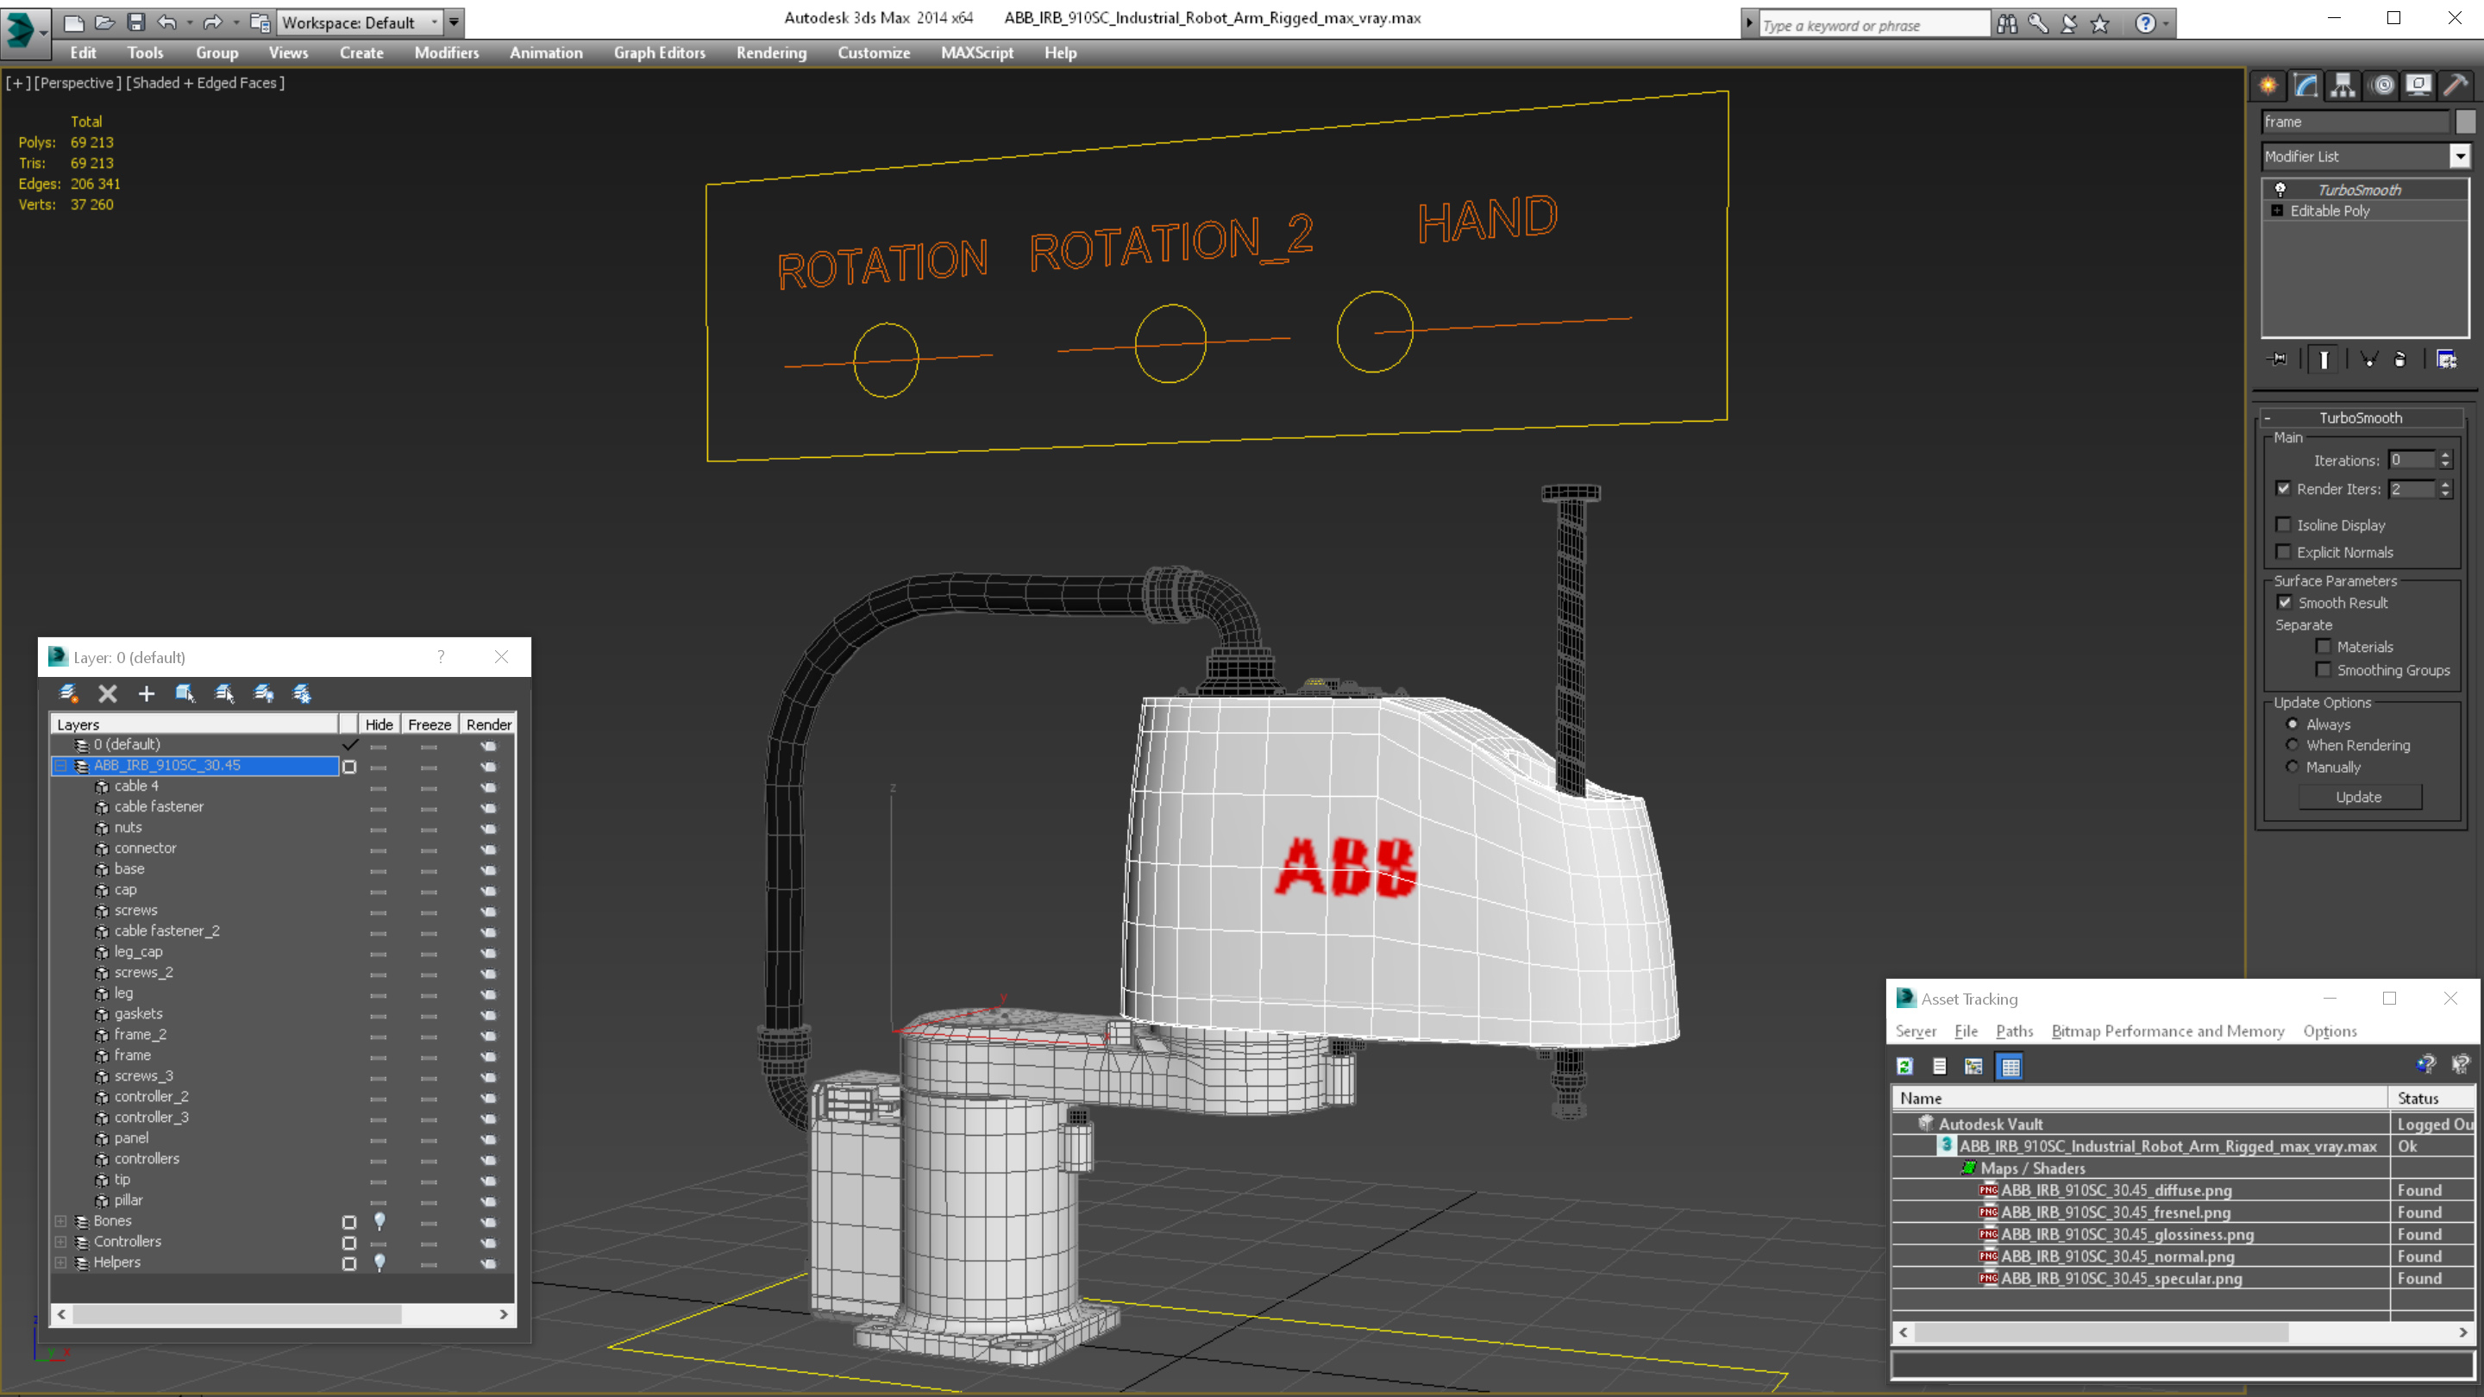Click Add Selected Objects plus icon
2484x1397 pixels.
coord(147,693)
